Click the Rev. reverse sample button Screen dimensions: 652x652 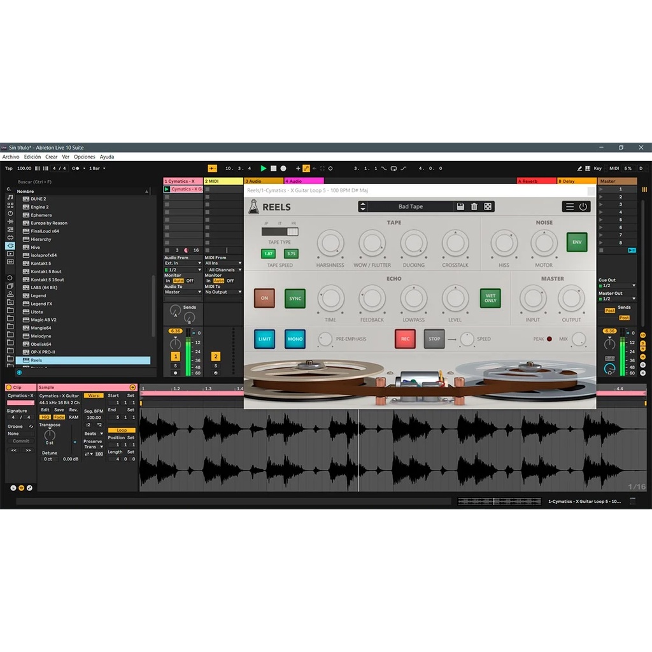tap(74, 410)
